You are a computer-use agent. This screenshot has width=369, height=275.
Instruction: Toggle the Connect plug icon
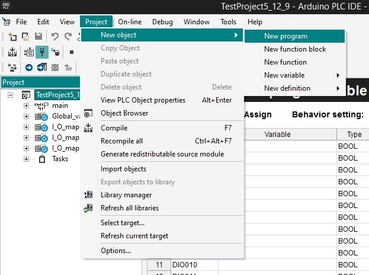click(x=42, y=52)
